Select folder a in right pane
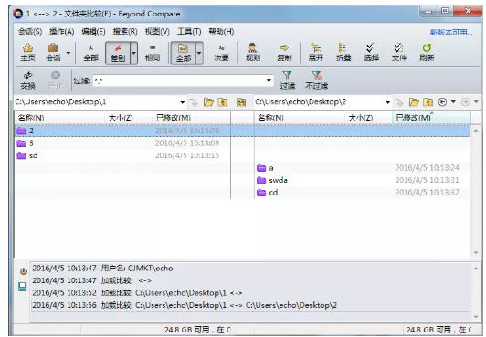The width and height of the screenshot is (486, 337). [x=363, y=168]
